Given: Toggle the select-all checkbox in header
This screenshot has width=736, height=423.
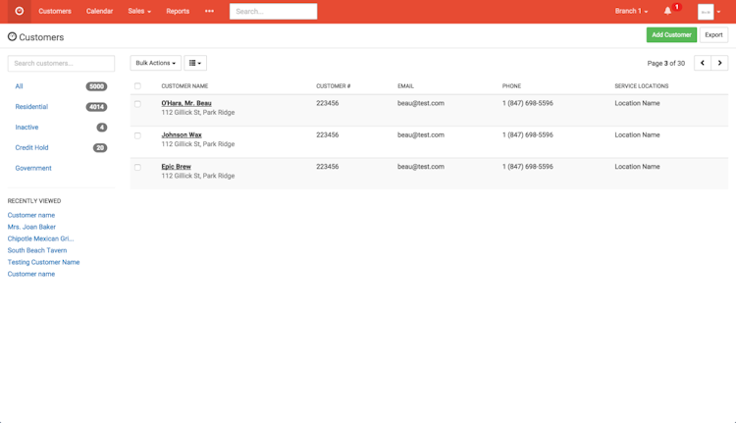Looking at the screenshot, I should tap(137, 86).
